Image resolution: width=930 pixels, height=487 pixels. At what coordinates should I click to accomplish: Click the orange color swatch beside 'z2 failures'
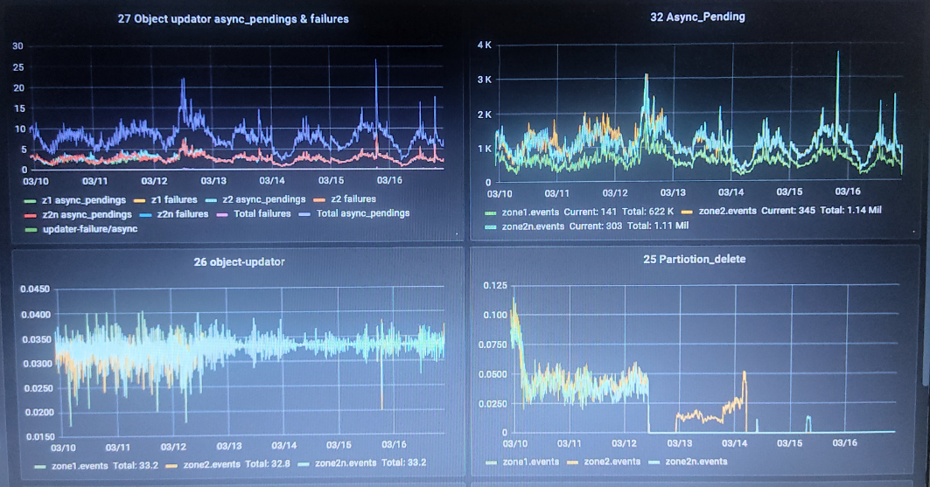tap(319, 200)
